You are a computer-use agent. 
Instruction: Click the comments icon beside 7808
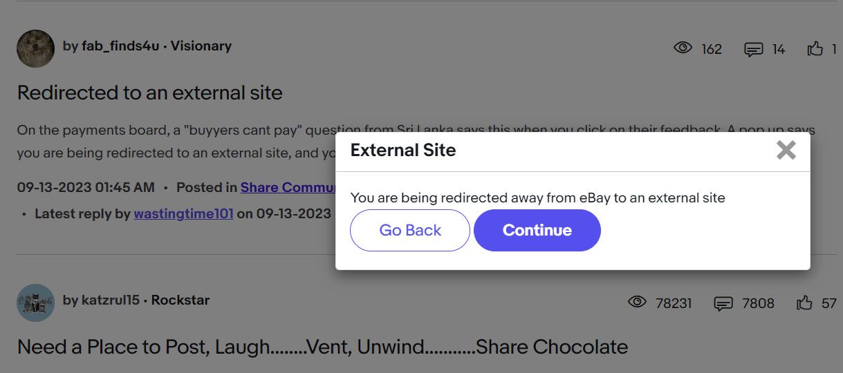pyautogui.click(x=723, y=303)
